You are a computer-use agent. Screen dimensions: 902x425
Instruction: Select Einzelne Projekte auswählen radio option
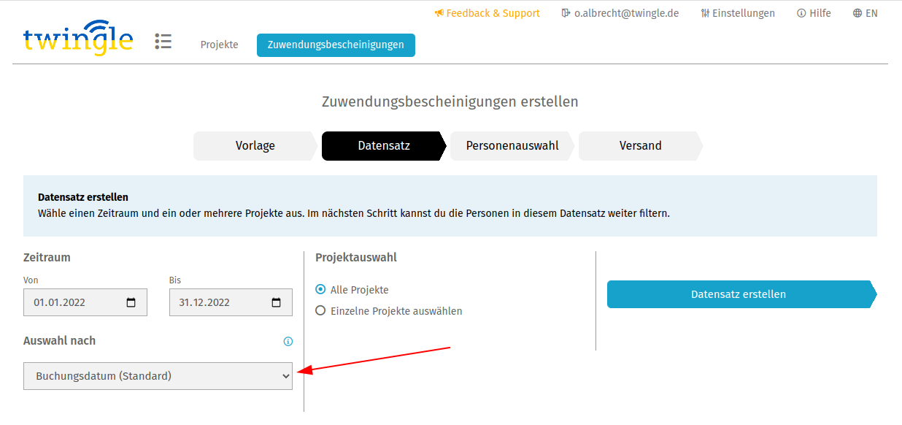[320, 310]
